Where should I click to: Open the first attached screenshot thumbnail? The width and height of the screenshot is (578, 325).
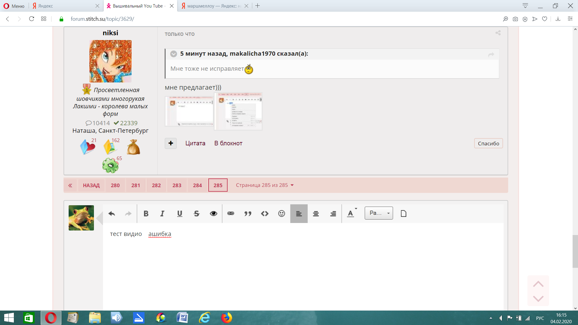pos(189,111)
